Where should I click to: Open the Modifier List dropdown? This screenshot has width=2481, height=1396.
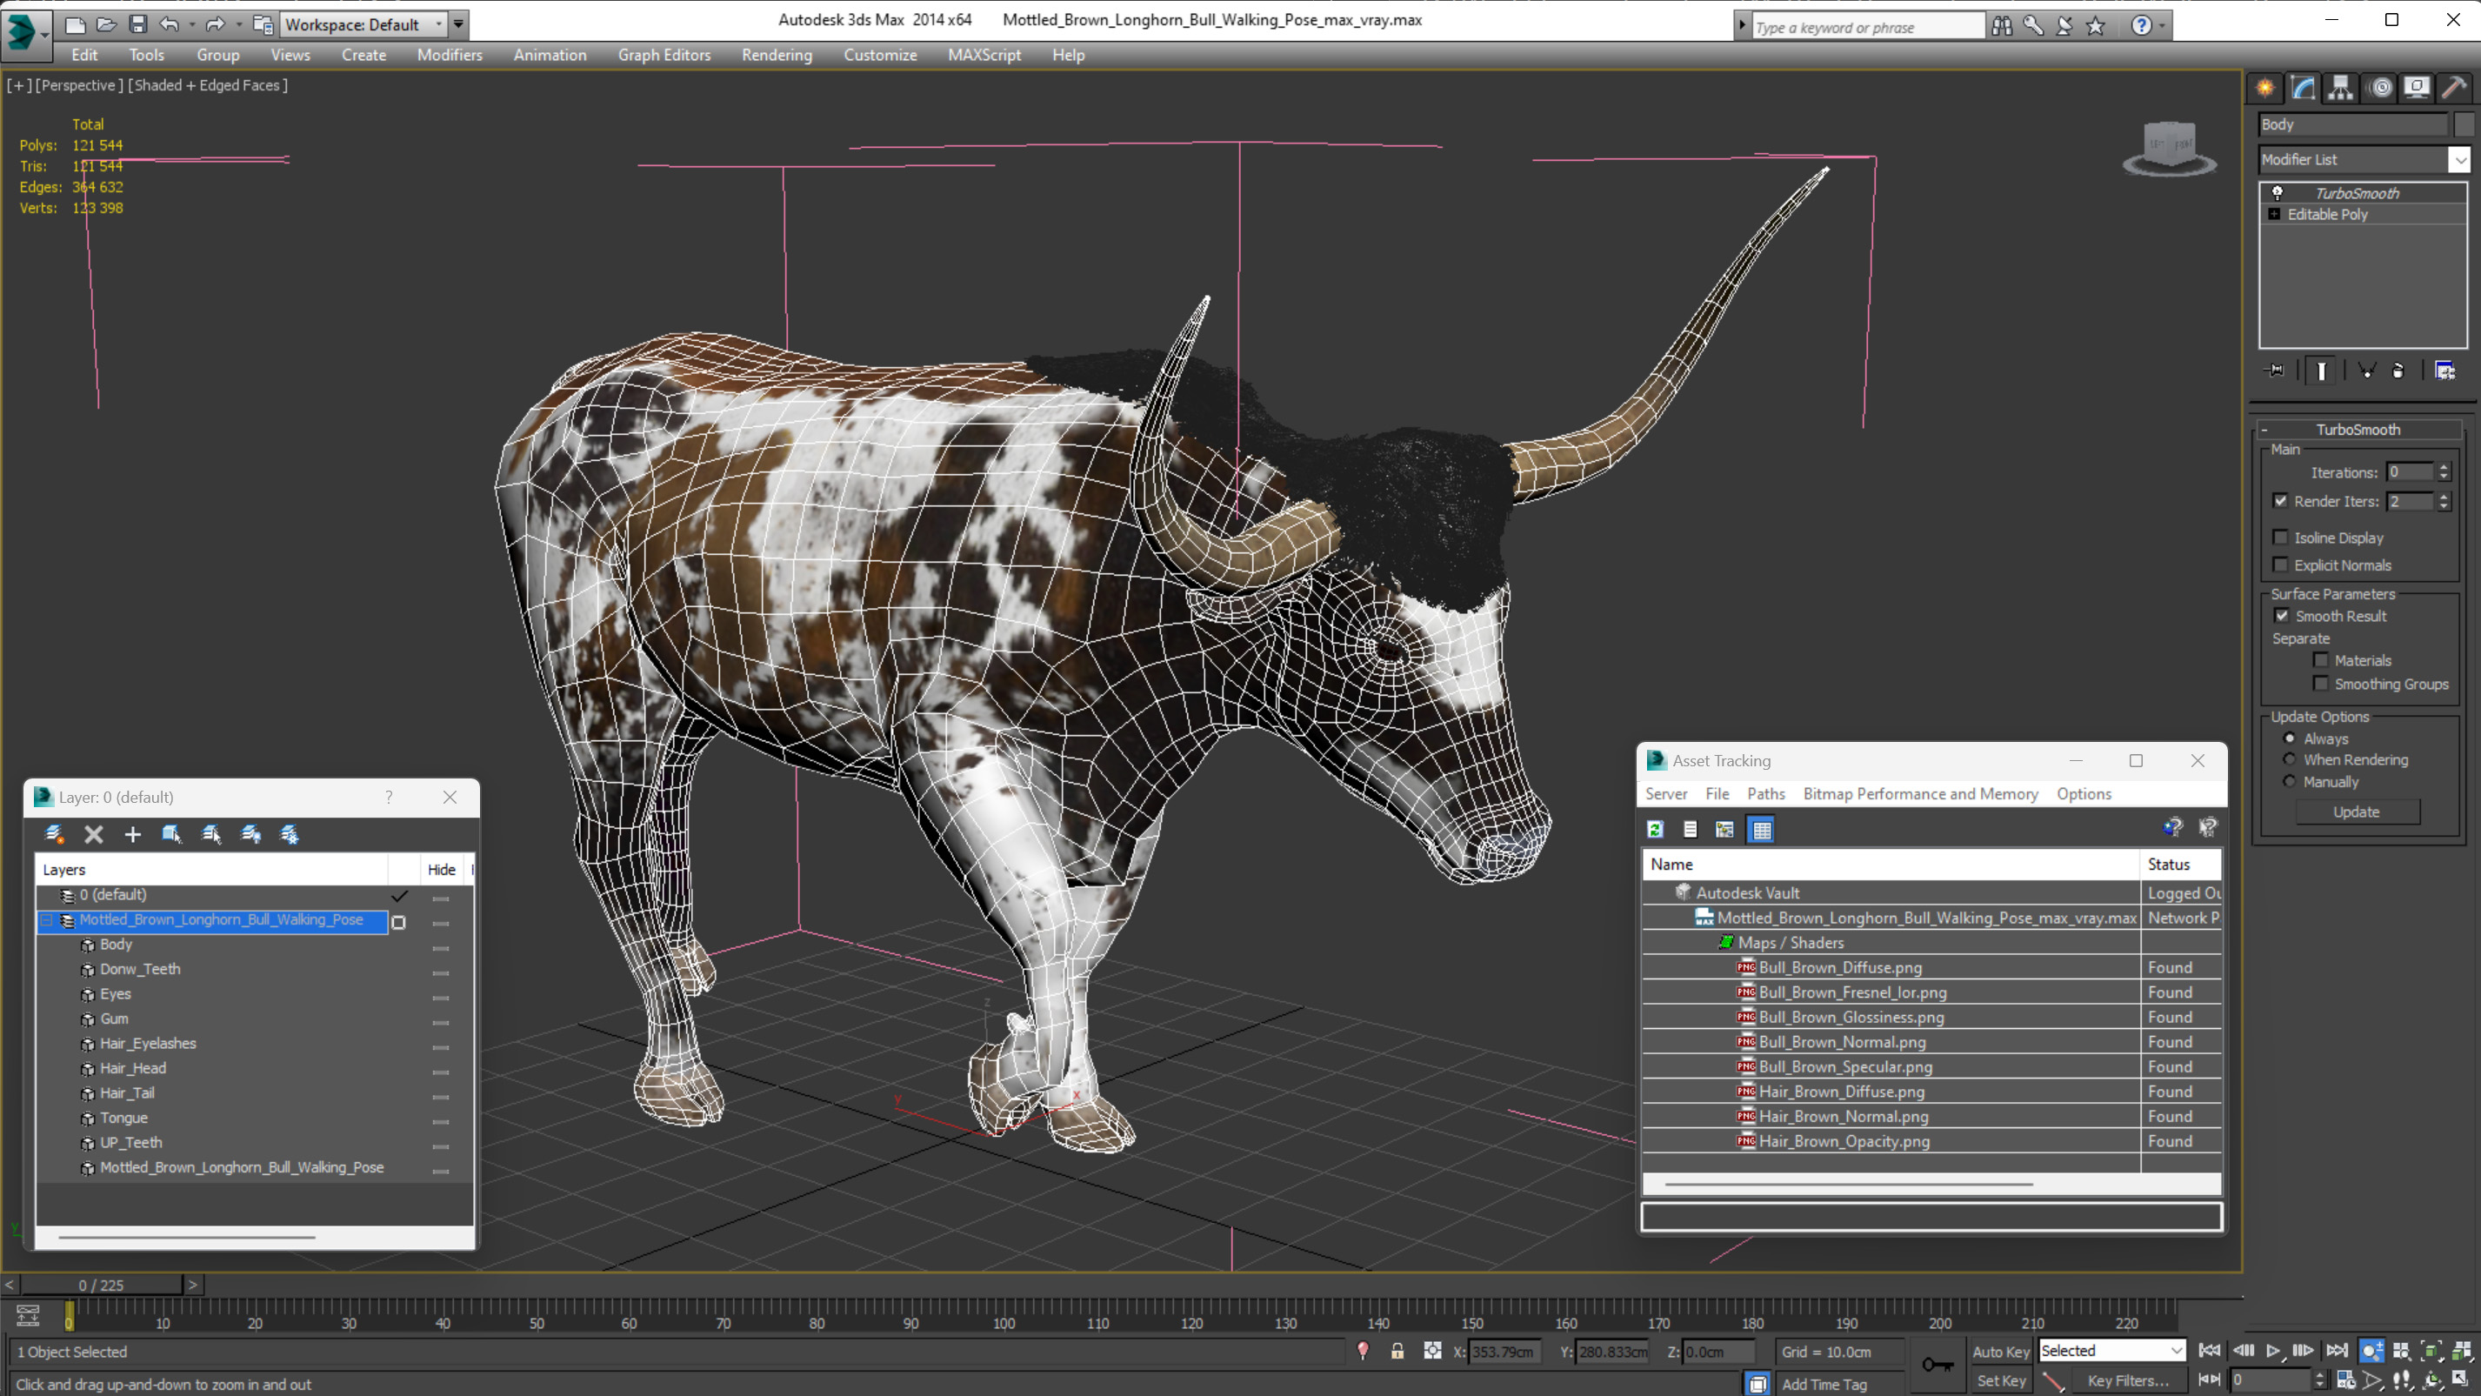2459,160
